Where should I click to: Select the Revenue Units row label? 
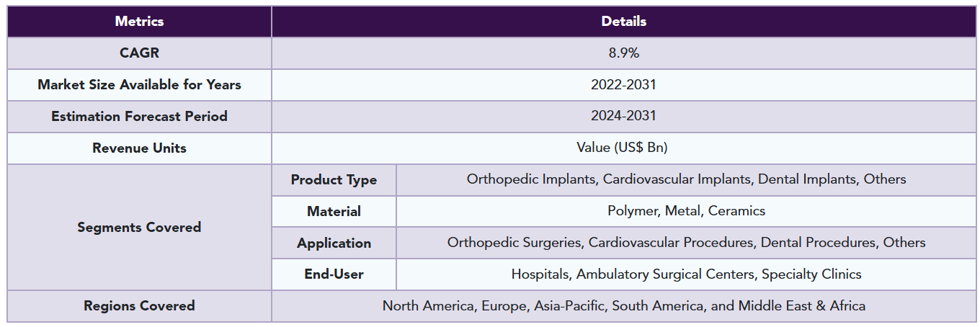click(x=139, y=148)
